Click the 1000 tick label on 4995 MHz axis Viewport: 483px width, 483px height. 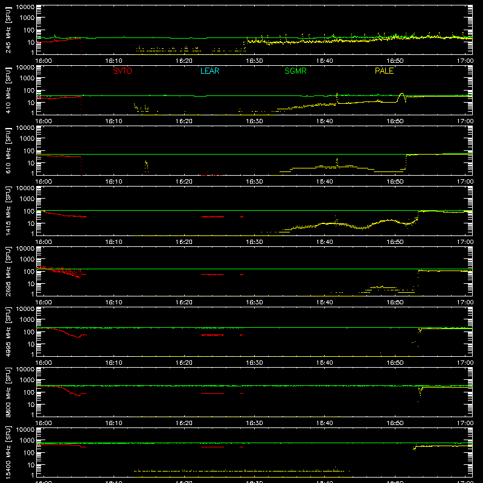pos(27,319)
